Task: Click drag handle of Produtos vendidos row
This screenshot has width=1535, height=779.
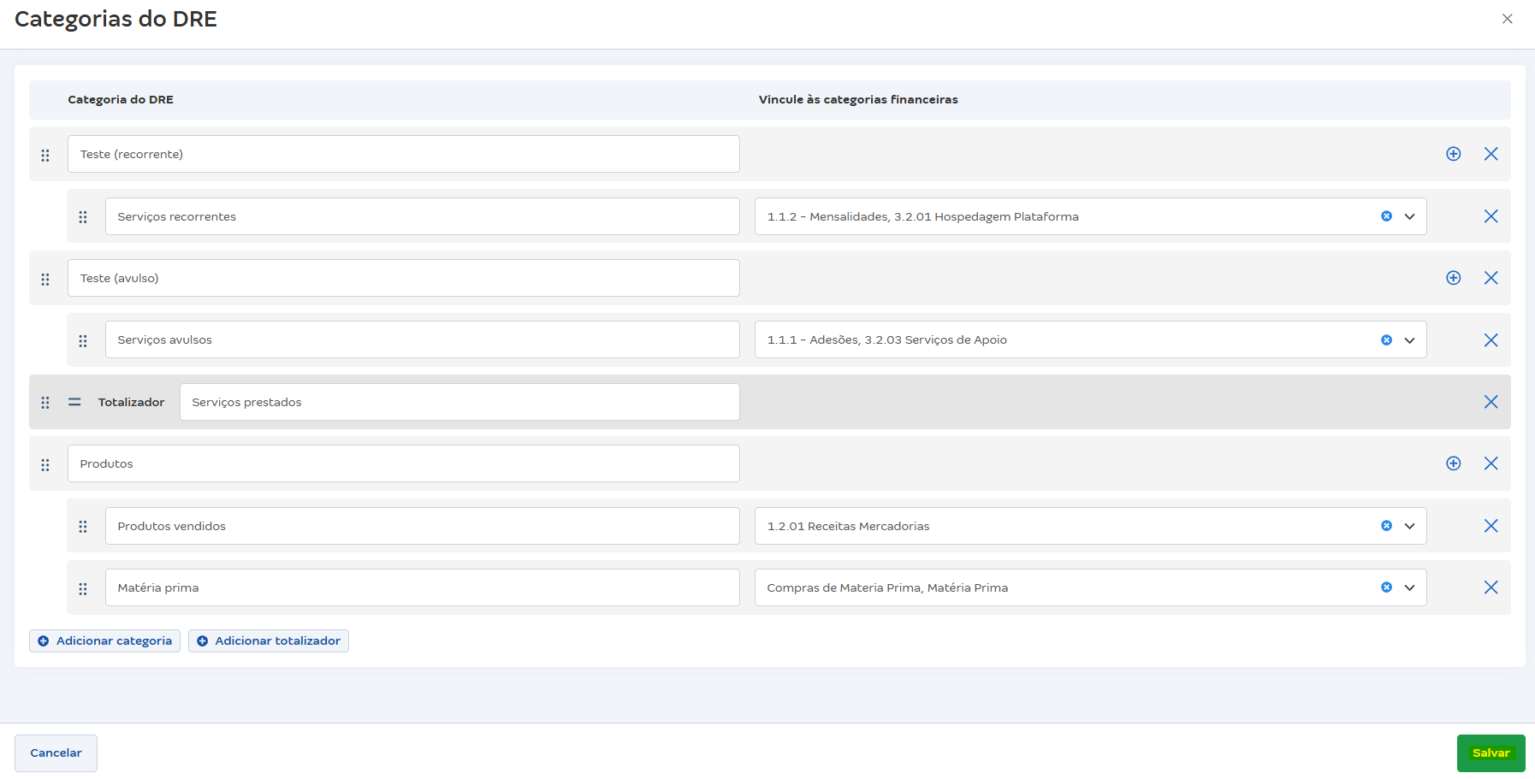Action: (x=83, y=526)
